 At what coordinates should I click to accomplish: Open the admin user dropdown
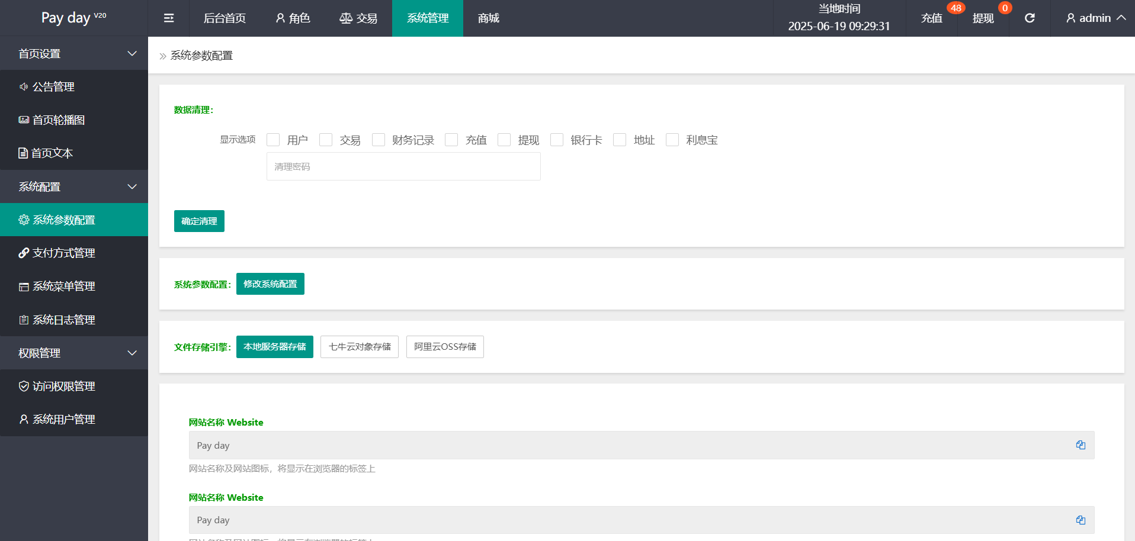(1096, 18)
